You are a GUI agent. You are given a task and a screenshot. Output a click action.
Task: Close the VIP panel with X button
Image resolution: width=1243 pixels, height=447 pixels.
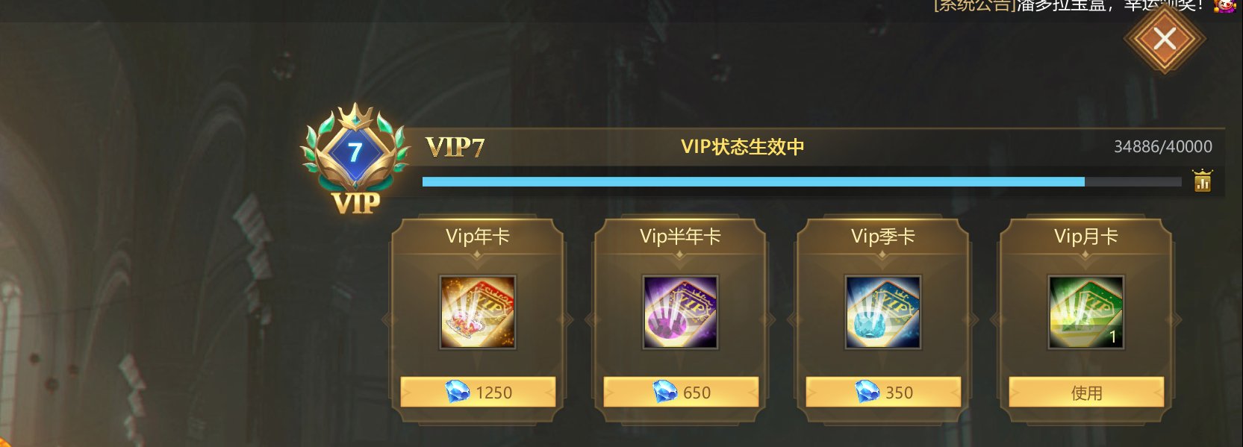pos(1165,39)
